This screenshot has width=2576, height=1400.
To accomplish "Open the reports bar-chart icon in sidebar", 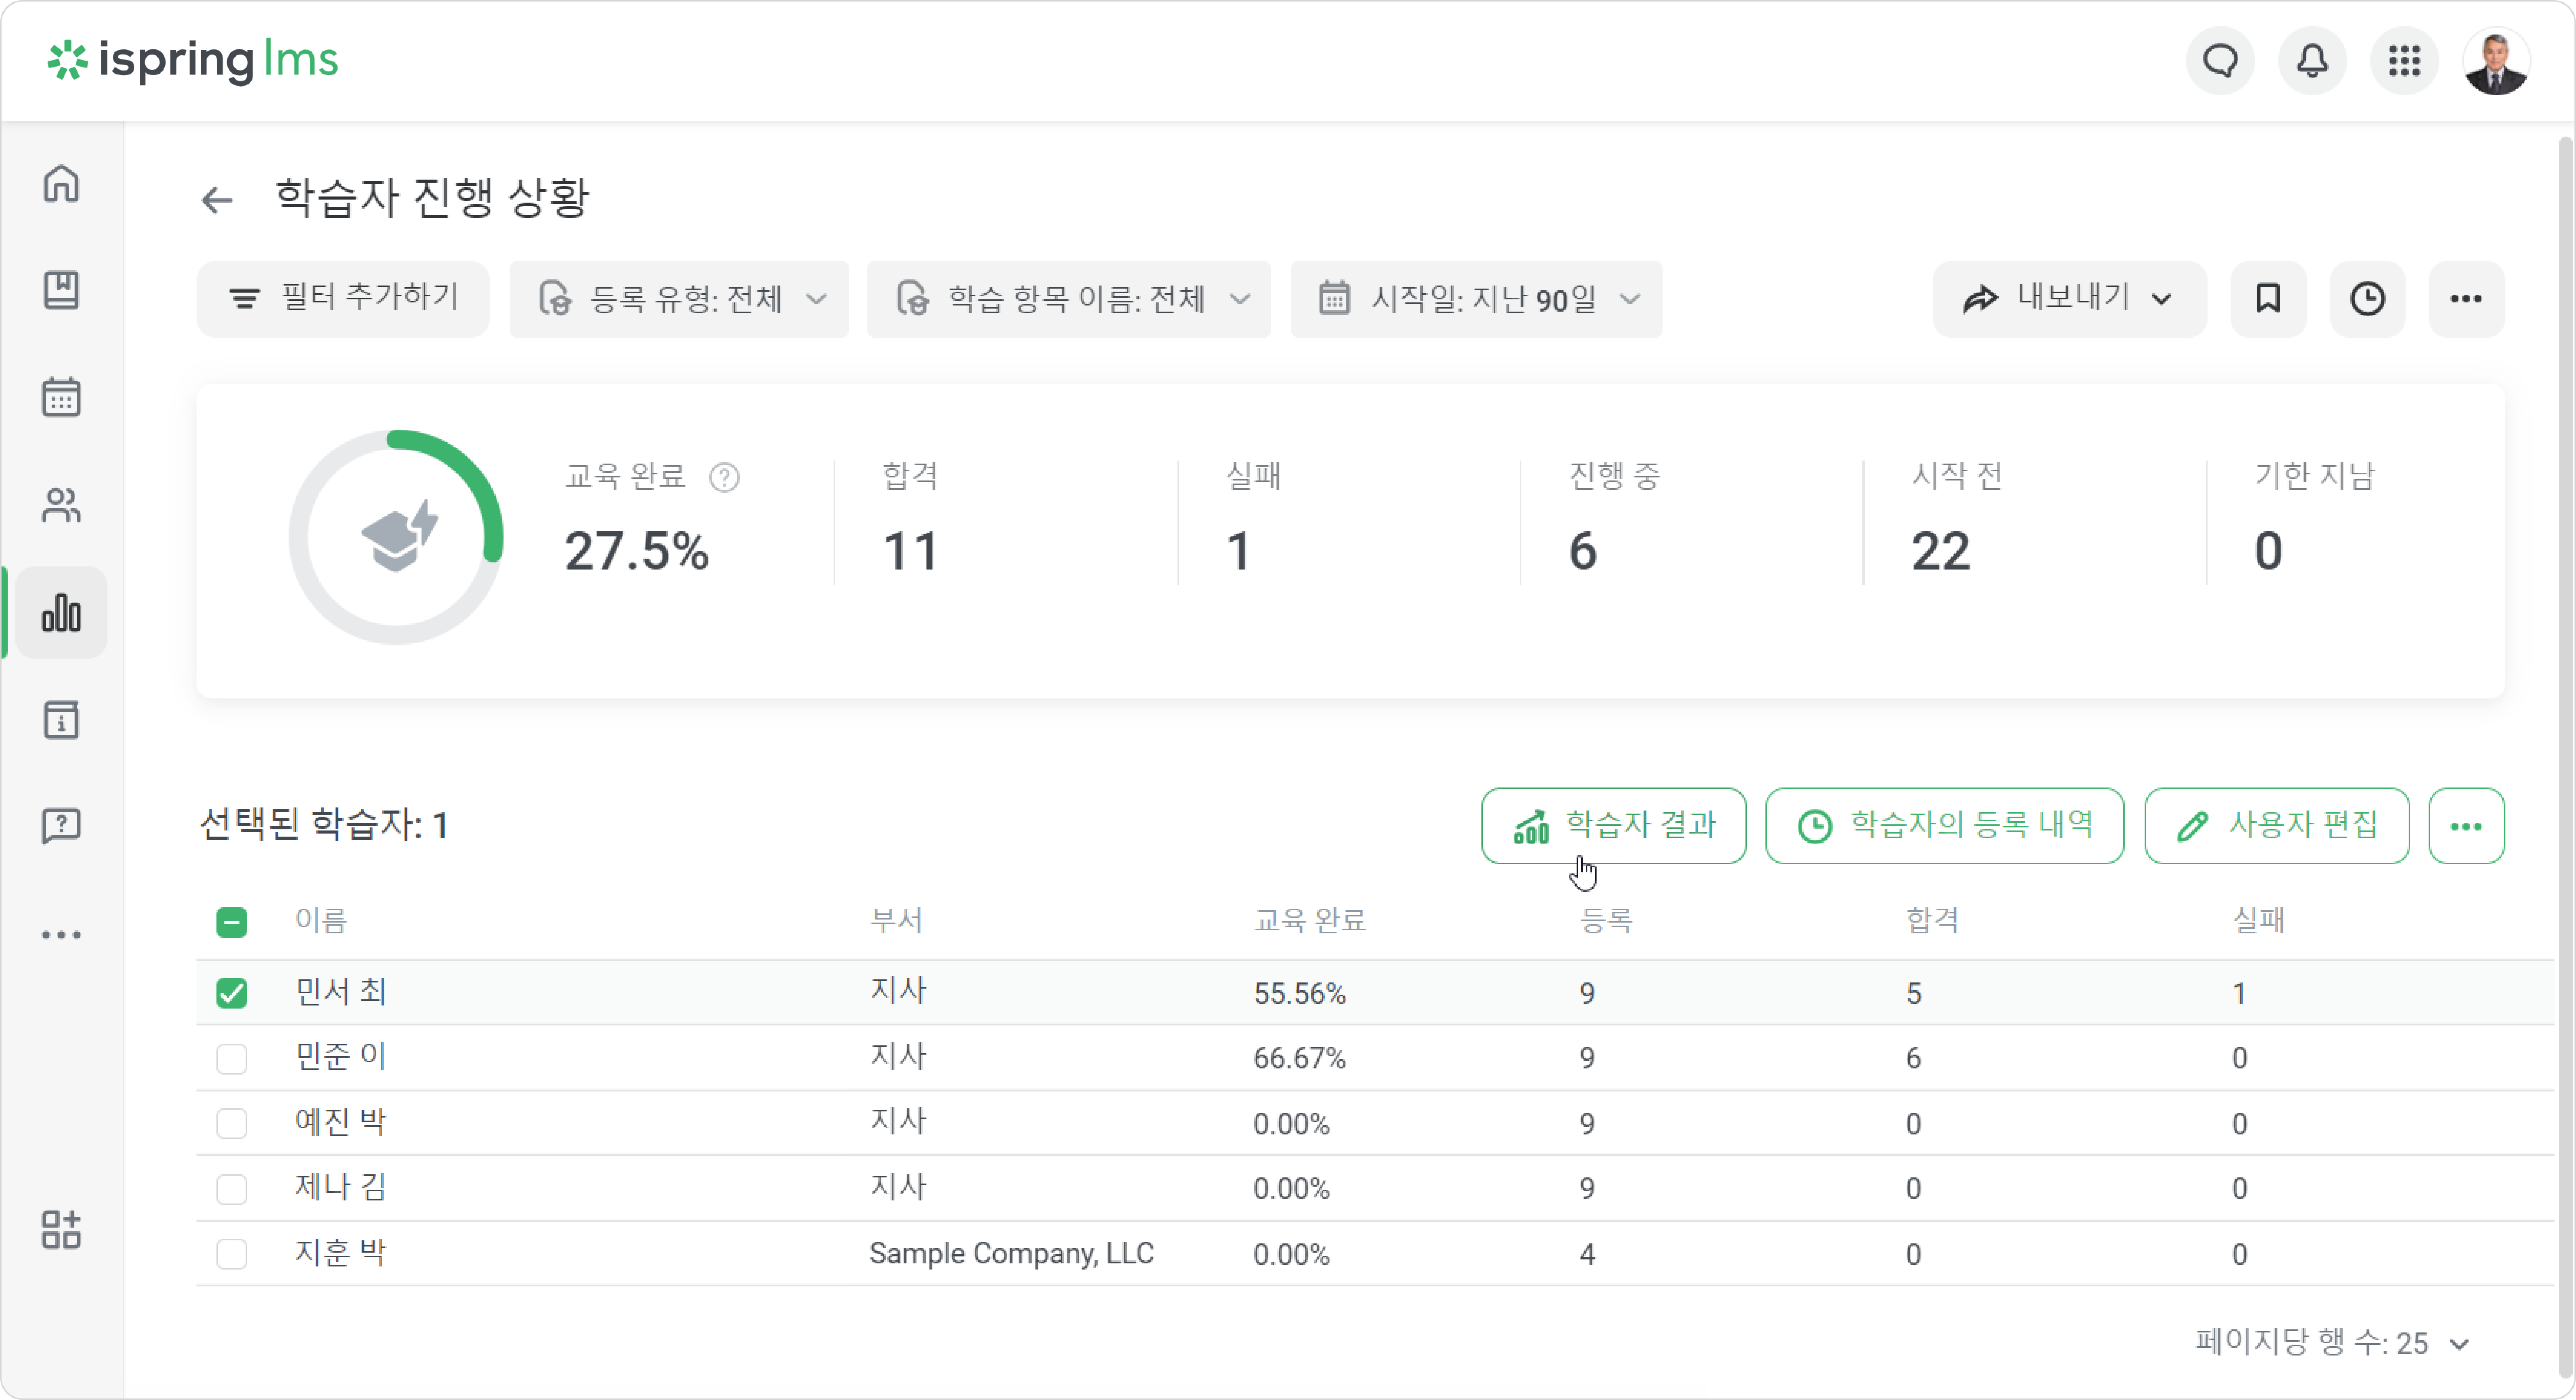I will [61, 613].
